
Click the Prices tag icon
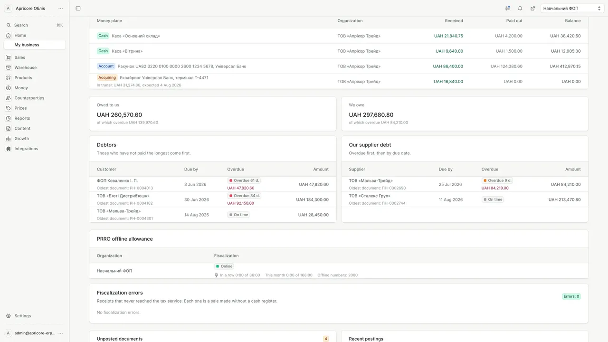9,108
